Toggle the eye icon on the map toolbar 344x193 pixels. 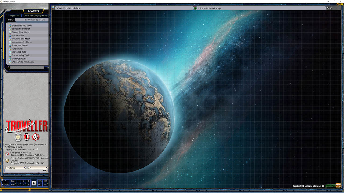coord(328,8)
